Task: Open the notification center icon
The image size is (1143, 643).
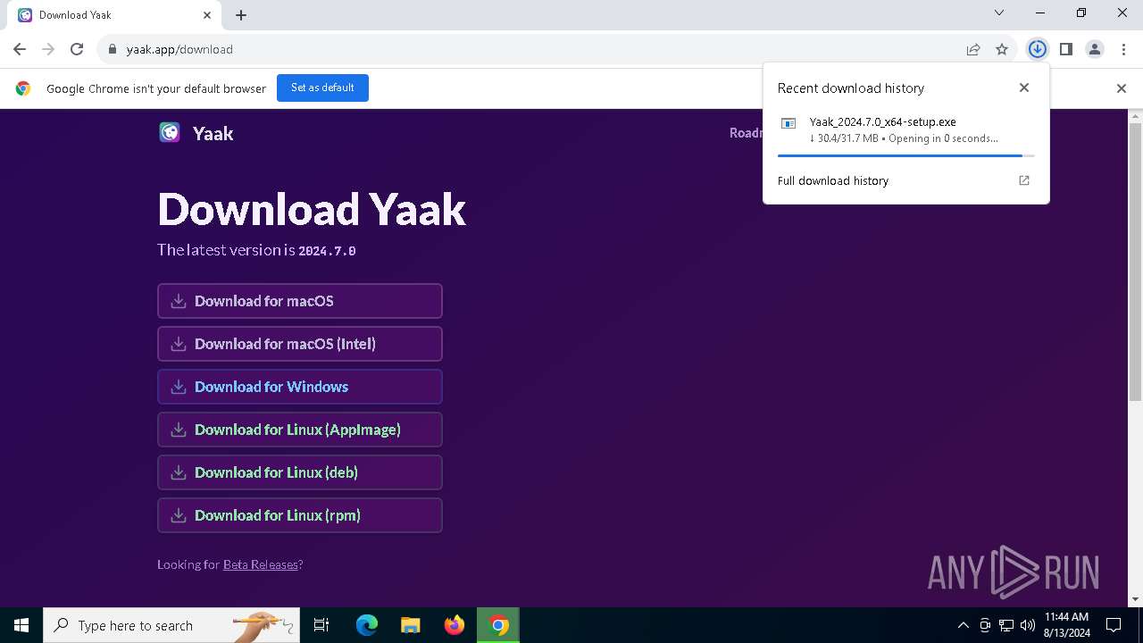Action: (1114, 625)
